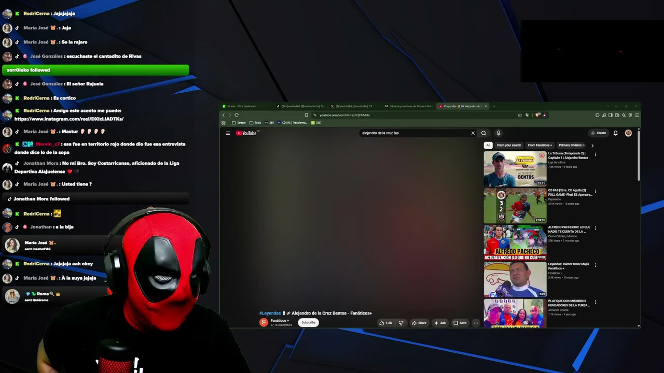
Task: Reload the page in the browser
Action: coord(237,115)
